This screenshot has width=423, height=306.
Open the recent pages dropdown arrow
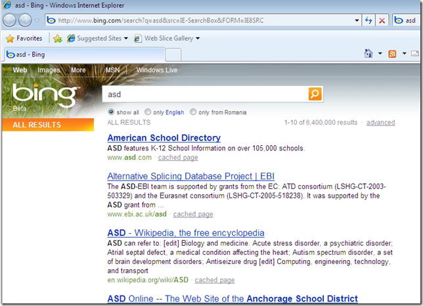point(37,20)
